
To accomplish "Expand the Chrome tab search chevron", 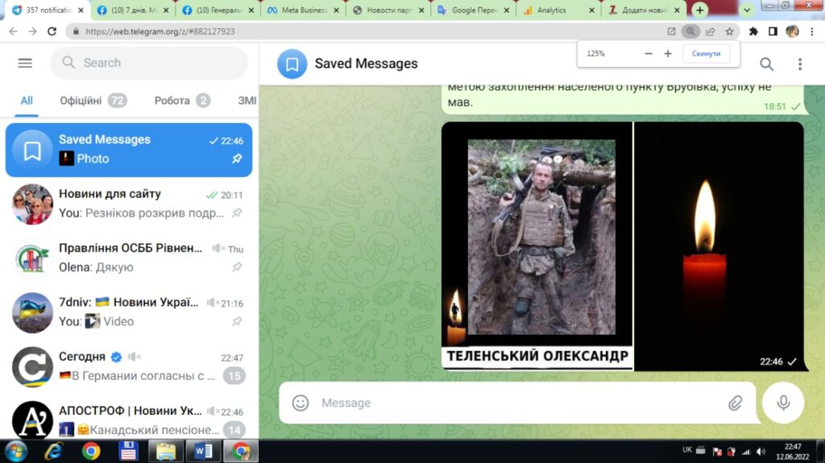I will coord(746,10).
